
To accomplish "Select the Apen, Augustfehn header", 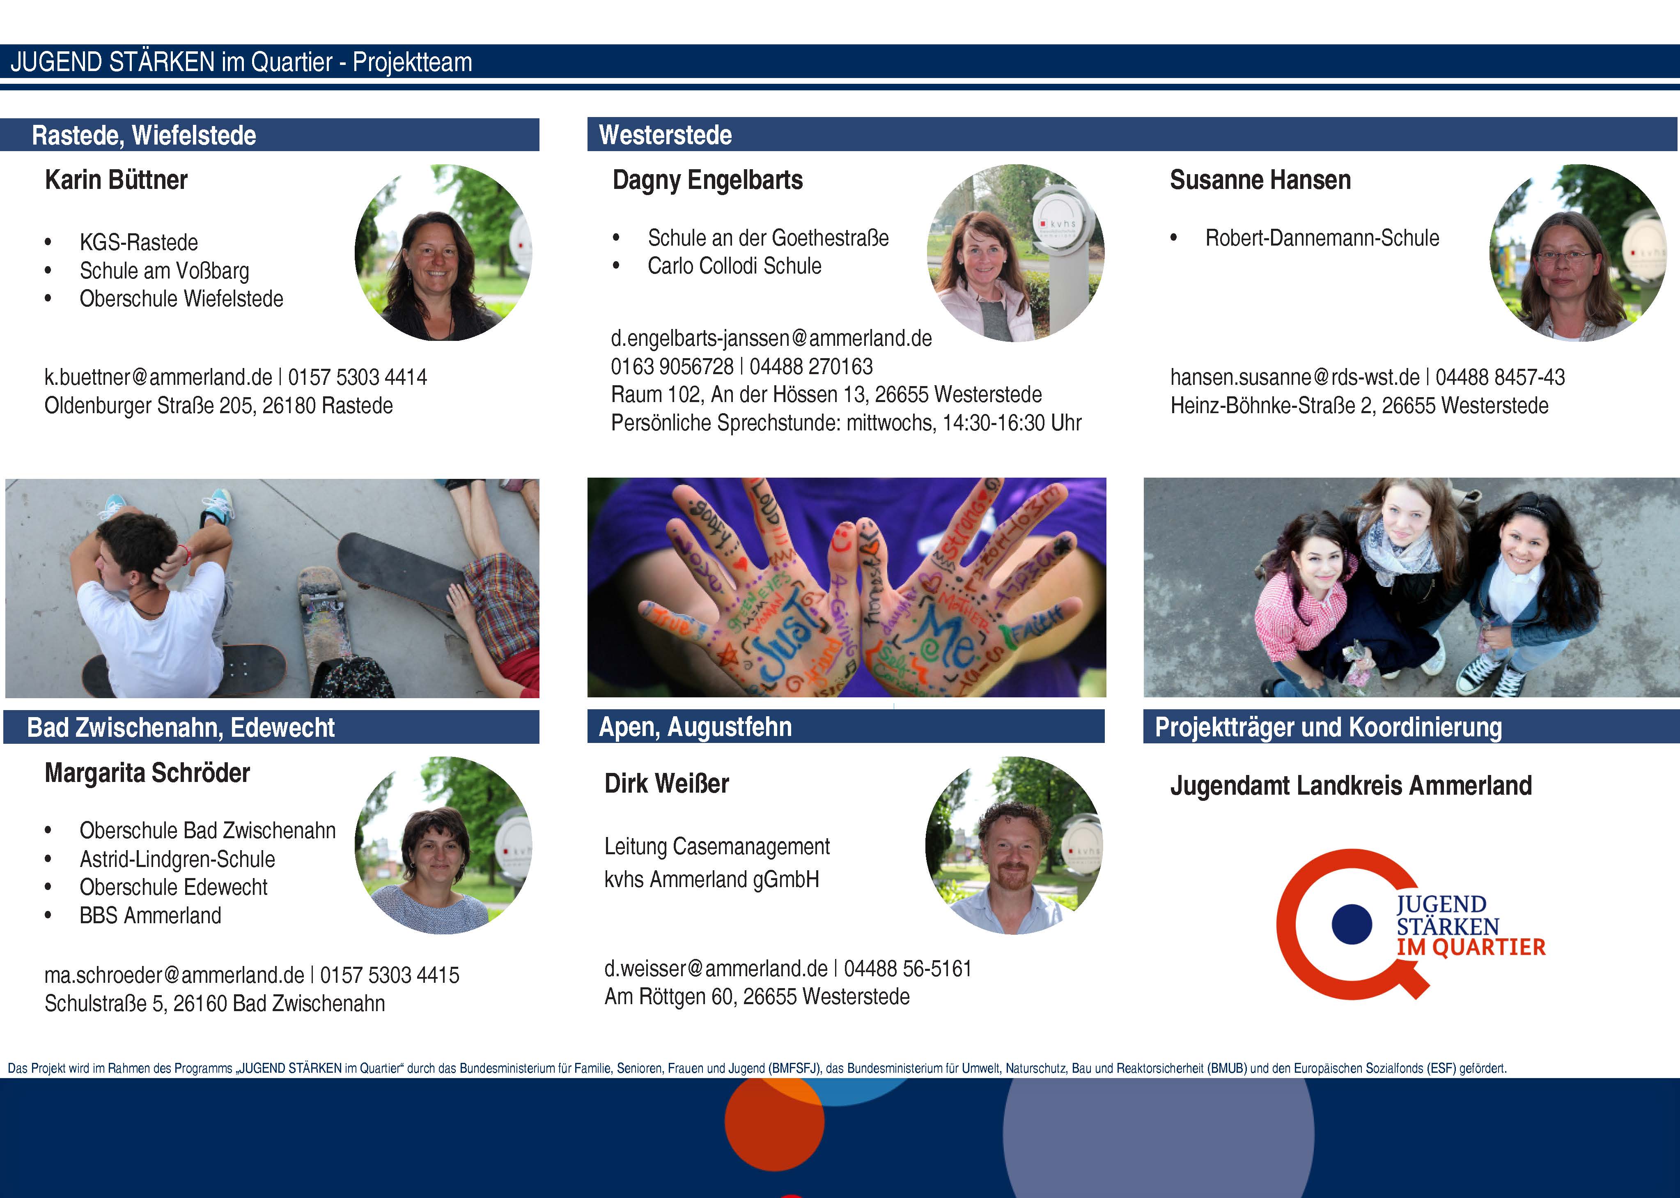I will tap(846, 727).
